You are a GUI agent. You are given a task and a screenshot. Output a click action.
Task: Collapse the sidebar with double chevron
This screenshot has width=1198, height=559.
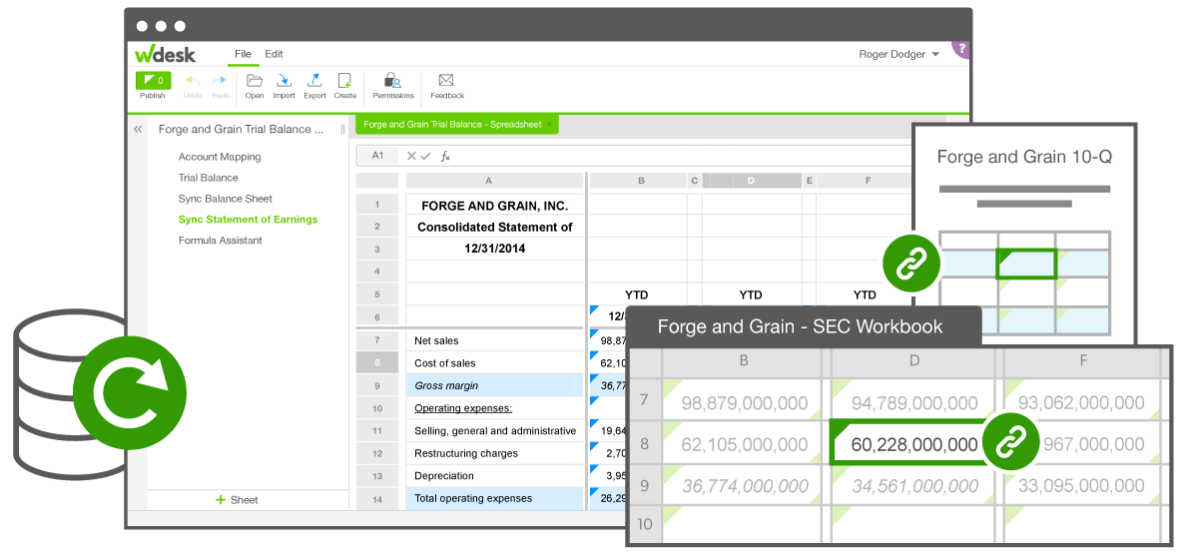(138, 129)
